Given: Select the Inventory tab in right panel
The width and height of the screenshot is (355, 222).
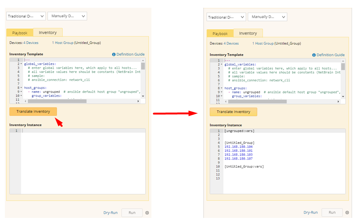Looking at the screenshot, I should click(248, 33).
